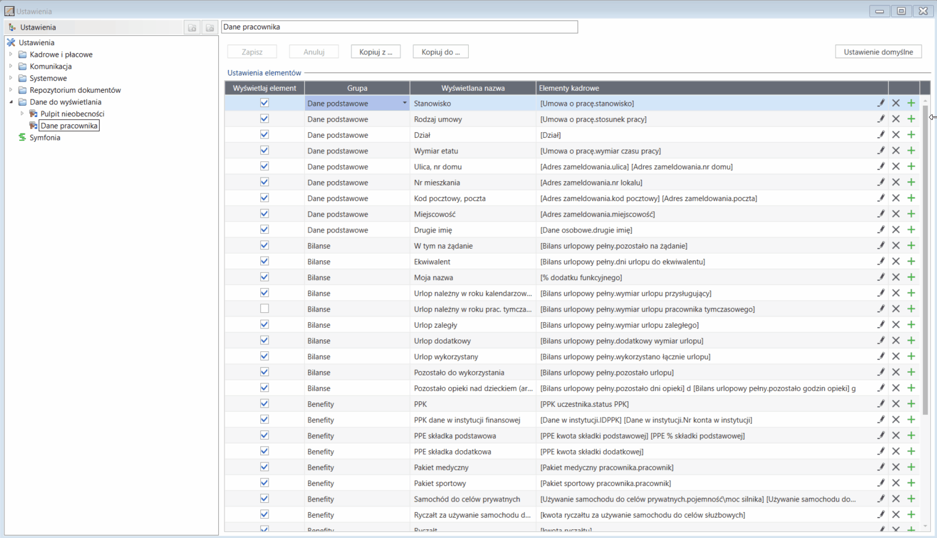Image resolution: width=937 pixels, height=538 pixels.
Task: Delete the Rodzaj umowy row
Action: point(896,119)
